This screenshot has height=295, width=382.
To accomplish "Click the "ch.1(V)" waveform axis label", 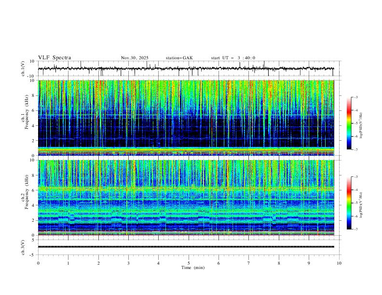I will (23, 68).
